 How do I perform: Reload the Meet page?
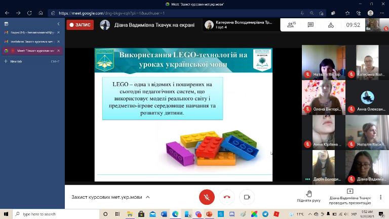tap(29, 13)
